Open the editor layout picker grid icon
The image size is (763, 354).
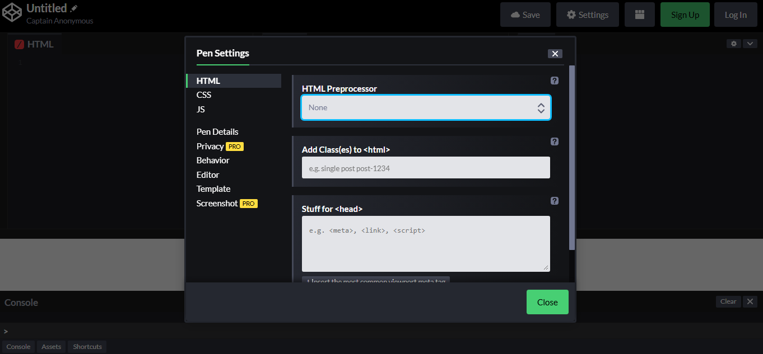click(639, 14)
